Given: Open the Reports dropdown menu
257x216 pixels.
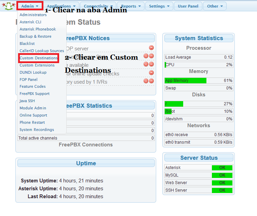Looking at the screenshot, I should tap(131, 6).
